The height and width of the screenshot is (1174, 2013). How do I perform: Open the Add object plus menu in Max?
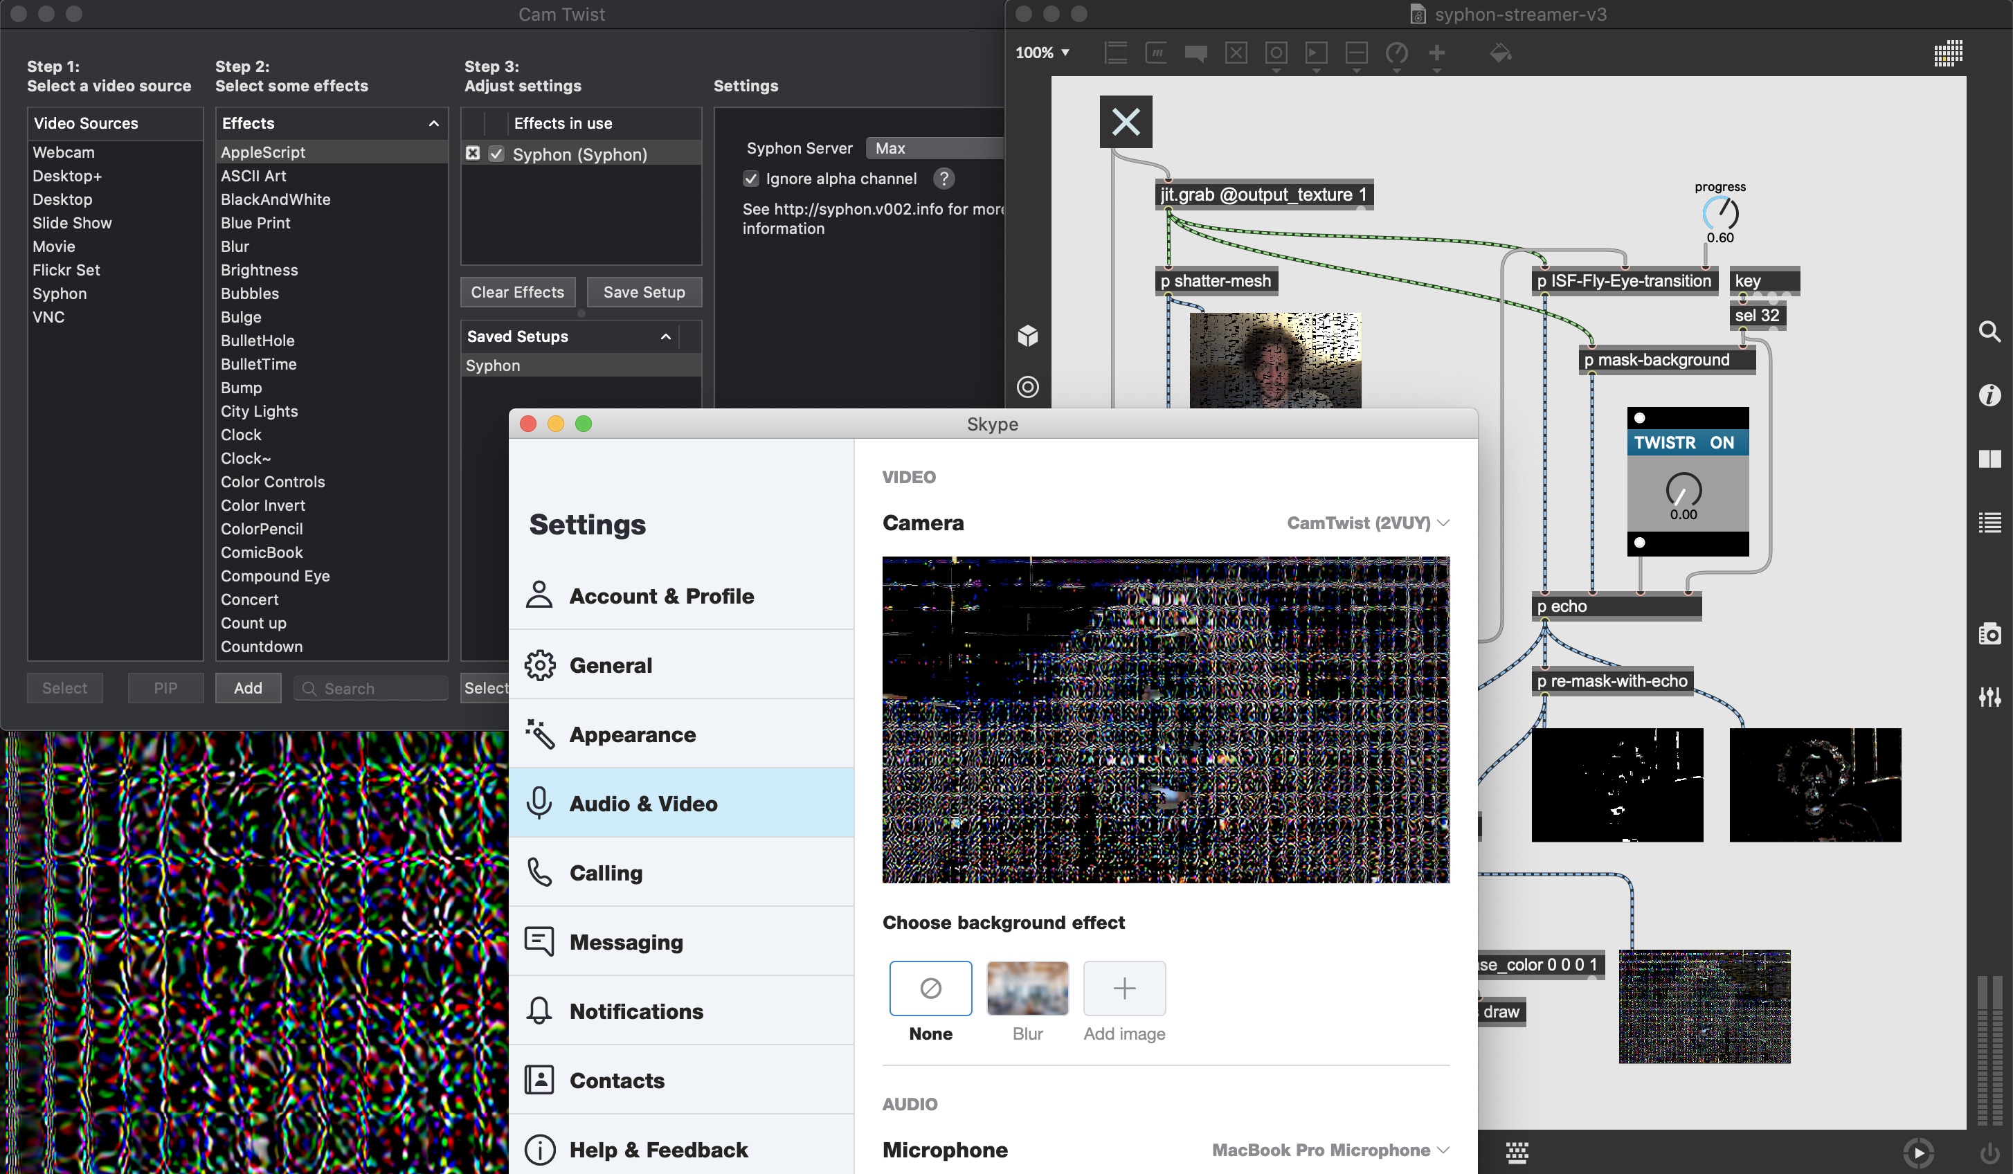tap(1436, 53)
